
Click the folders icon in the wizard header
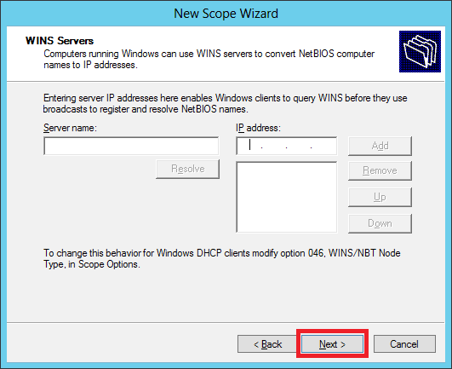(420, 51)
